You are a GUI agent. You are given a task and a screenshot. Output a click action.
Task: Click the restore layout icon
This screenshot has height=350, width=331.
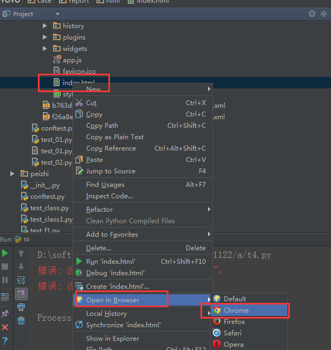click(5, 297)
